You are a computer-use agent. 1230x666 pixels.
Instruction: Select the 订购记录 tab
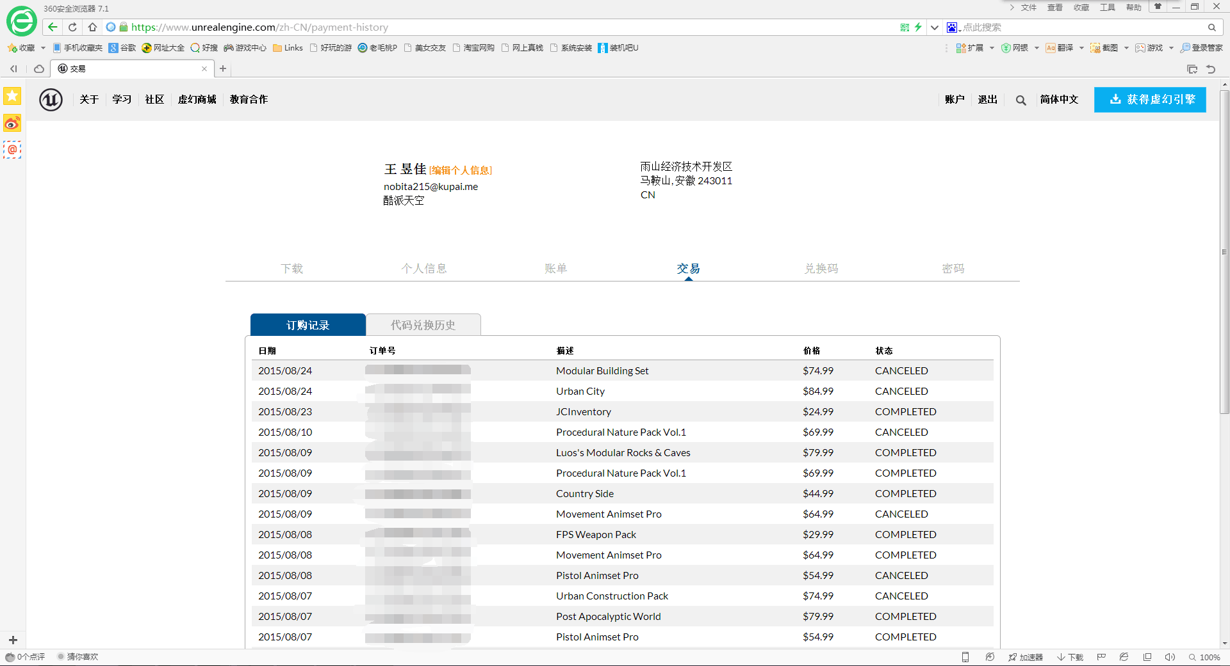point(308,325)
